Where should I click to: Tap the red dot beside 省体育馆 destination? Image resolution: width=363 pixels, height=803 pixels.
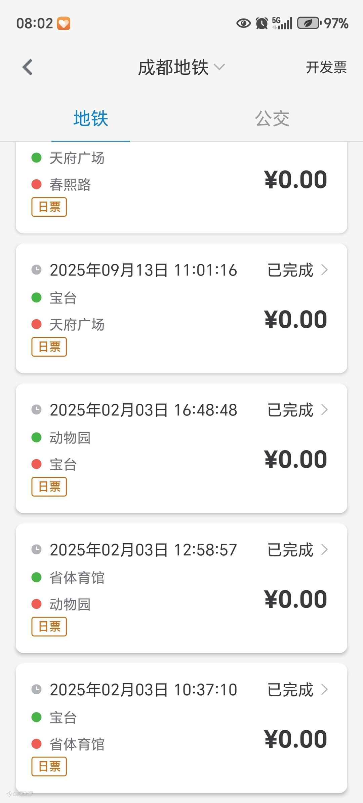(36, 744)
